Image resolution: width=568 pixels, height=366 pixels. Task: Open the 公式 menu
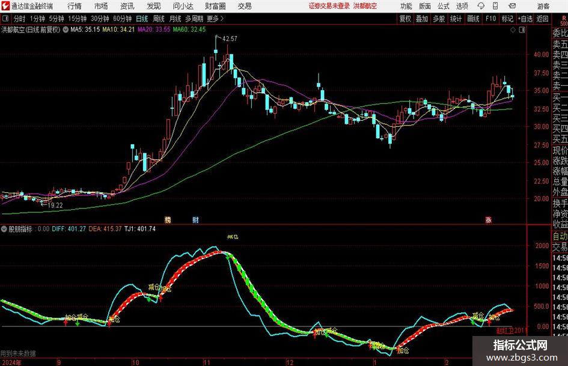click(443, 6)
